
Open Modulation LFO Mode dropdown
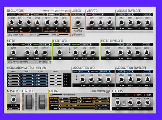84,72
